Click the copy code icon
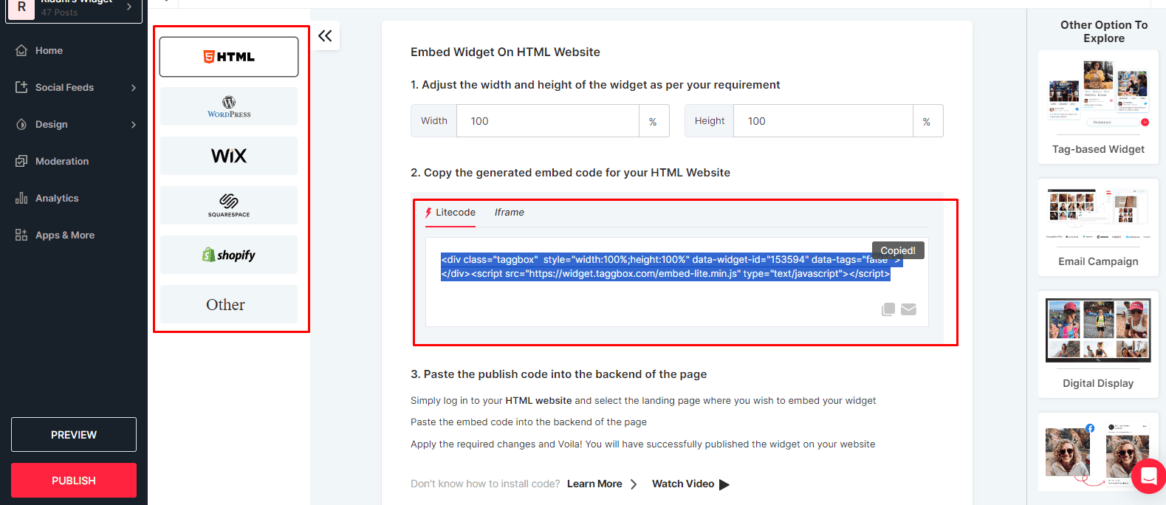Screen dimensions: 1166x505 pyautogui.click(x=888, y=309)
